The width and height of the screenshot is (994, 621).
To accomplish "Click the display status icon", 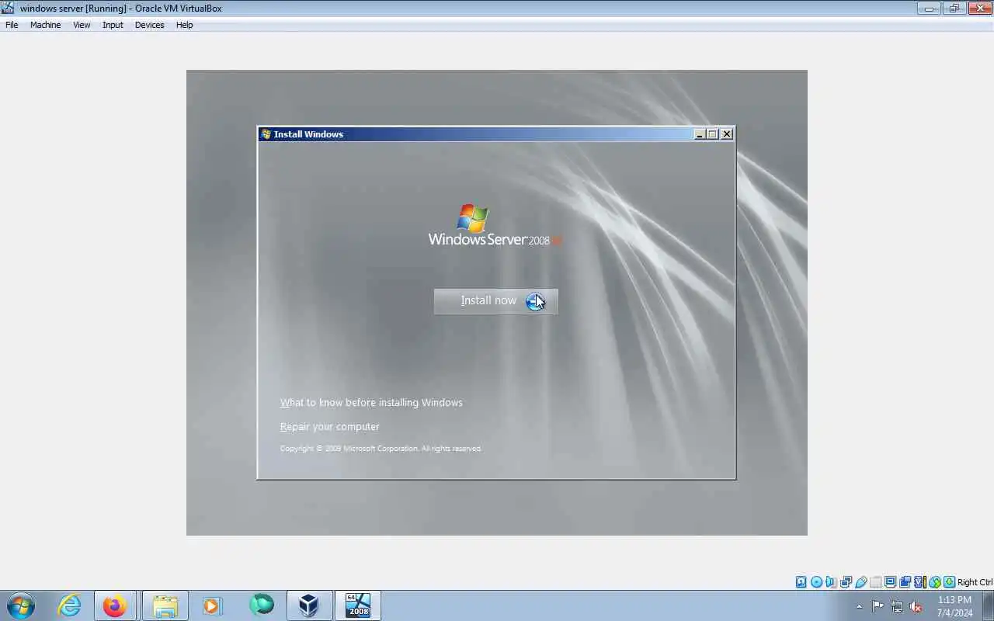I will click(890, 582).
